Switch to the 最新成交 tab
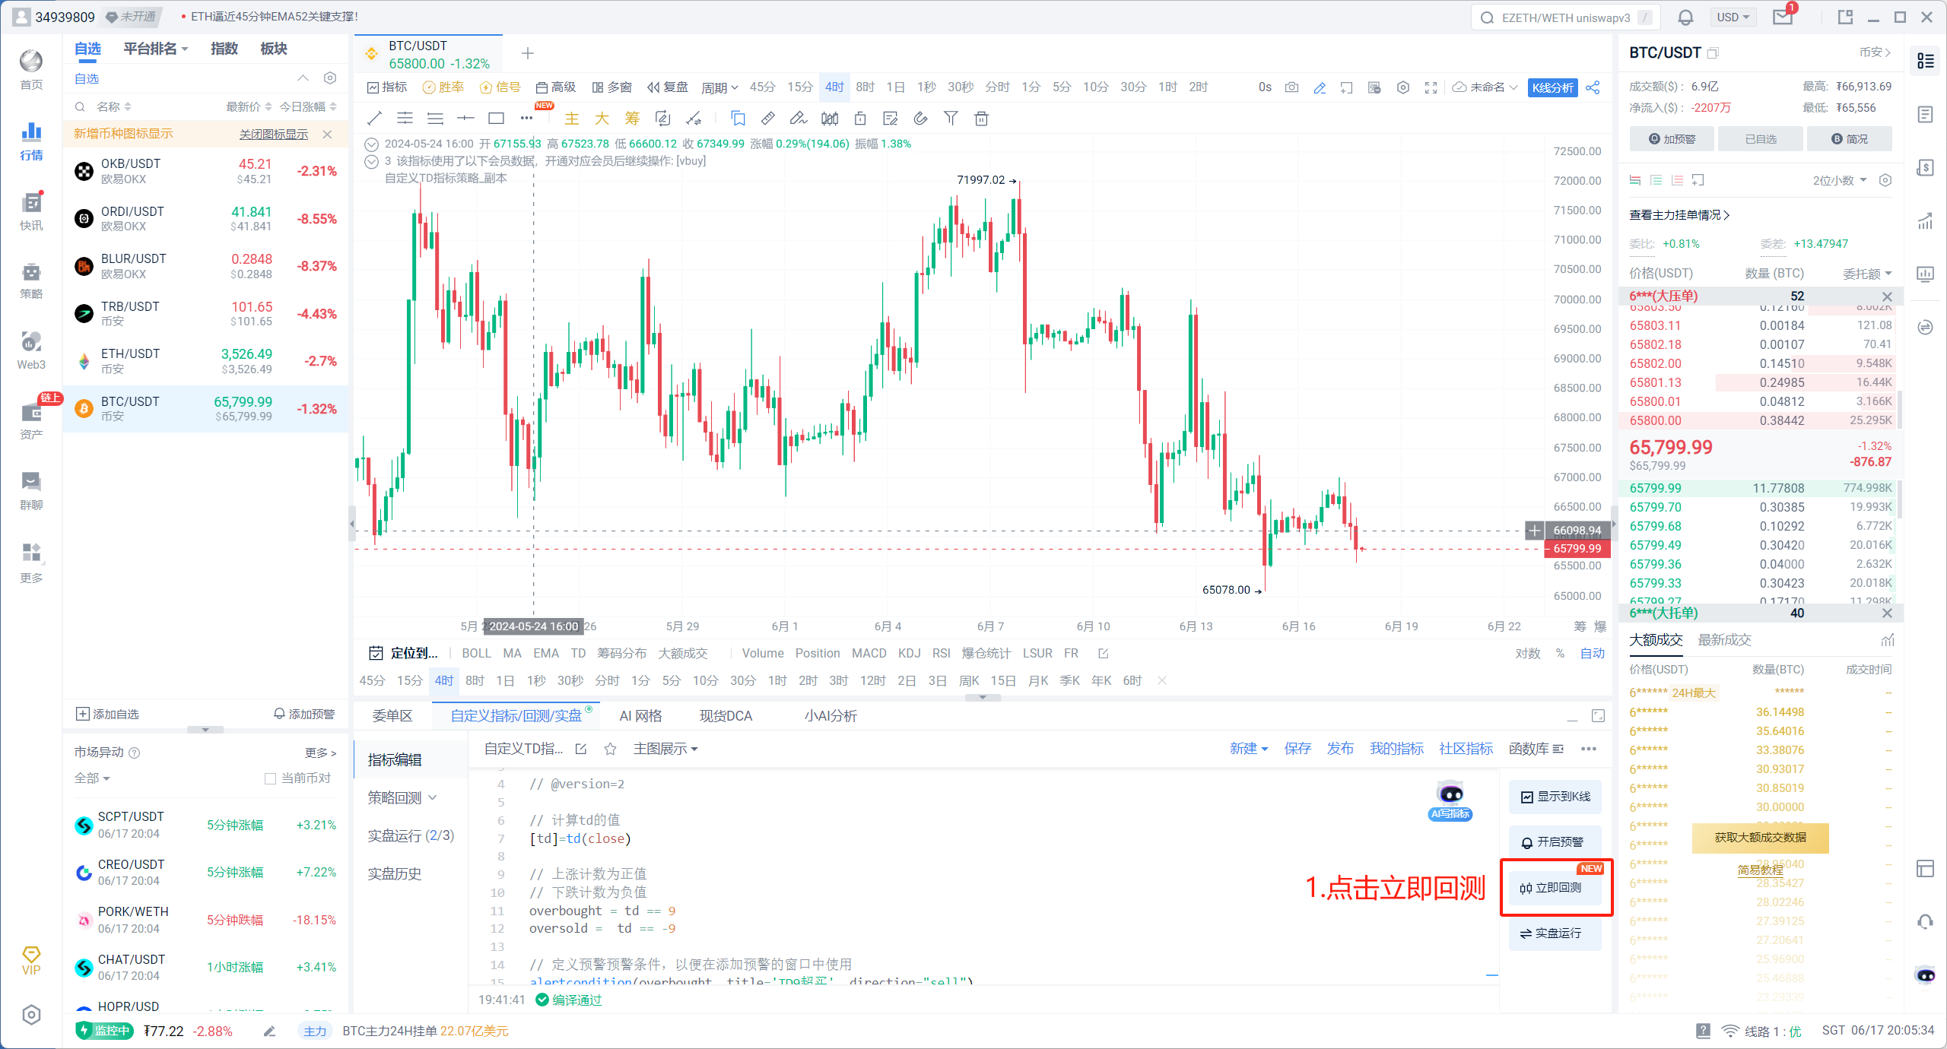This screenshot has height=1049, width=1947. (x=1724, y=640)
